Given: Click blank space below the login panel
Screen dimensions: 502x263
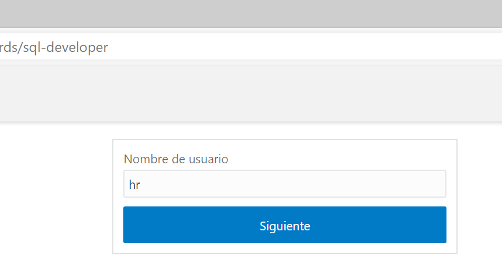Looking at the screenshot, I should pyautogui.click(x=285, y=259).
